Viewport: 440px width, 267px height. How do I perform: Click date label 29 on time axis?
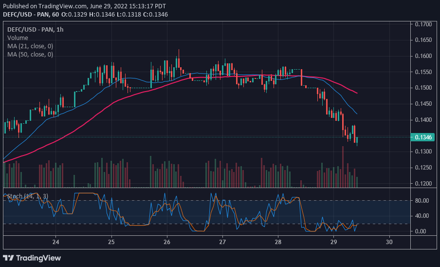point(333,242)
